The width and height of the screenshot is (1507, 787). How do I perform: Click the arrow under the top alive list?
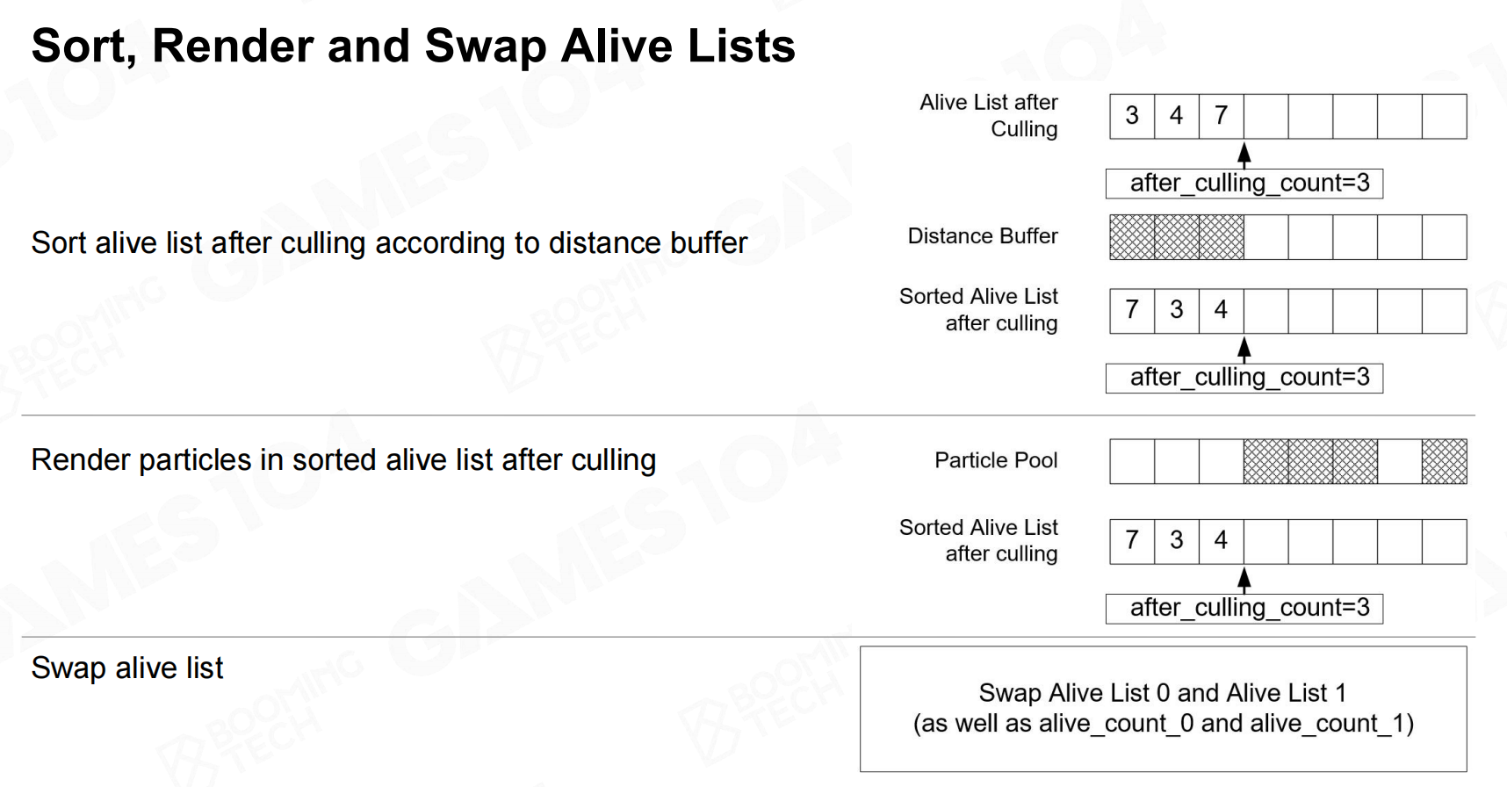[1244, 155]
